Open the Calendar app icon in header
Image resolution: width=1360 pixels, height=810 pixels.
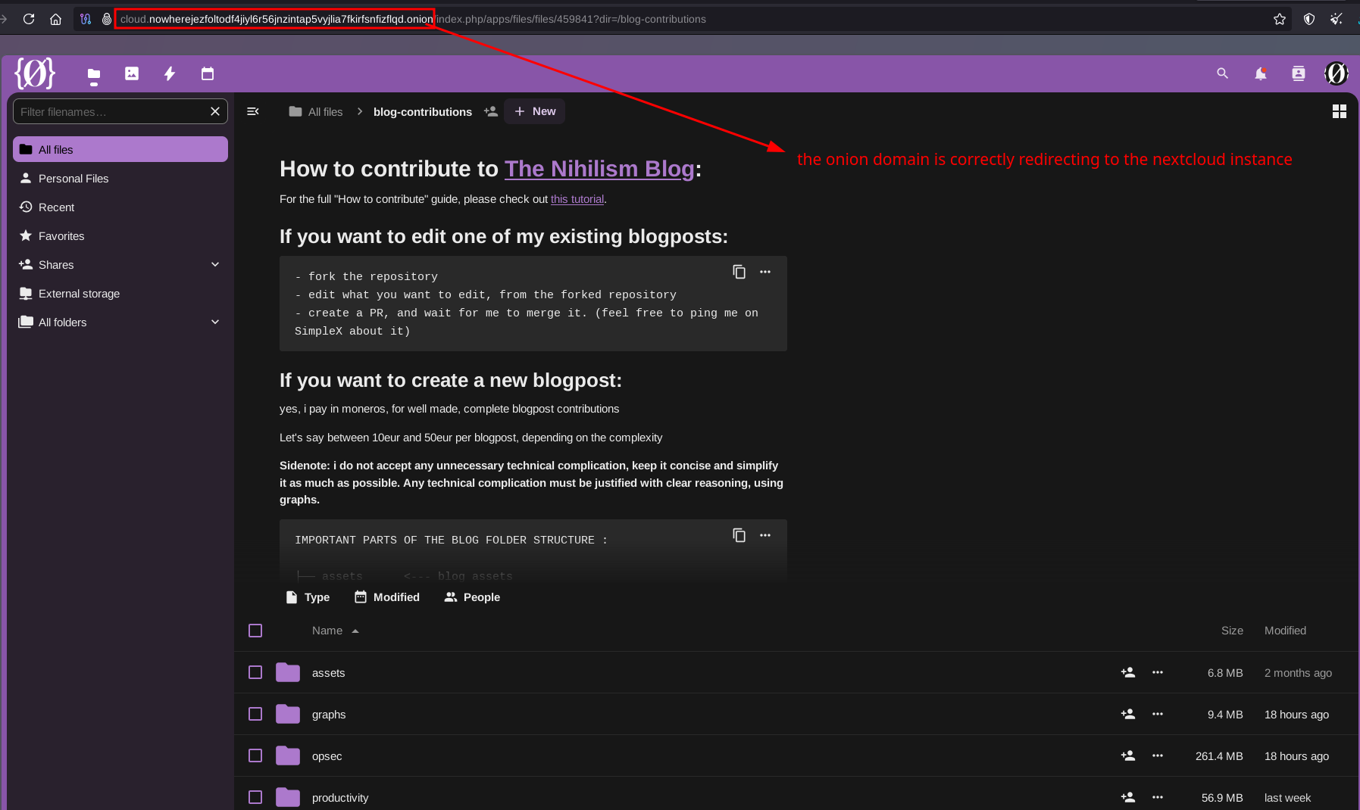click(208, 73)
